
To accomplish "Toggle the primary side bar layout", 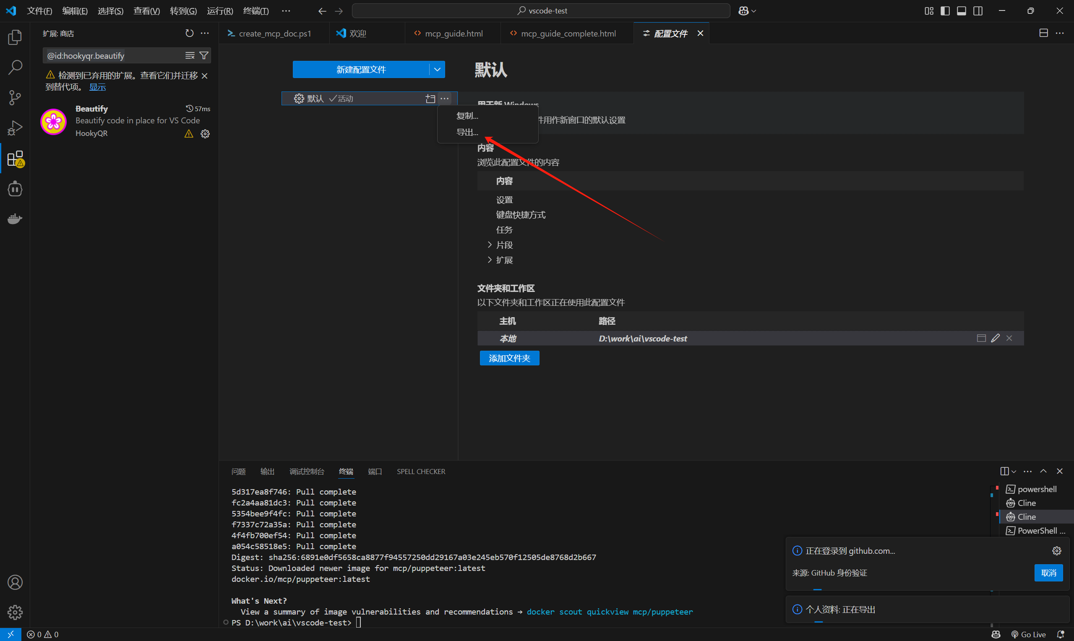I will (x=945, y=11).
